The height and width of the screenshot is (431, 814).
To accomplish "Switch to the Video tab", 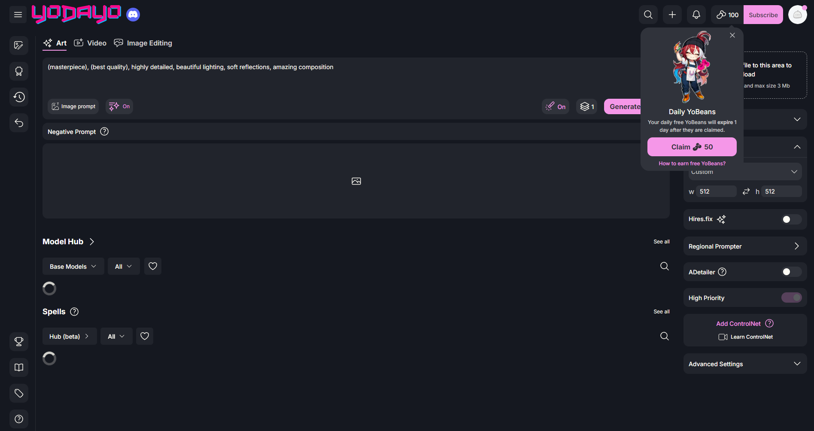I will (x=91, y=43).
